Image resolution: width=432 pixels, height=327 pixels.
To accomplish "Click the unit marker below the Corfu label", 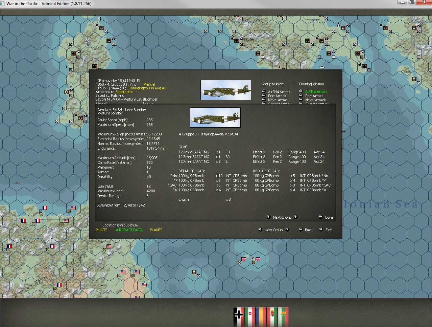I will [x=414, y=79].
